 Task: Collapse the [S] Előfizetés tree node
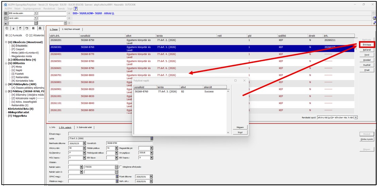(6, 63)
